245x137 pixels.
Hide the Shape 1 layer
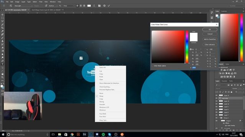216,121
